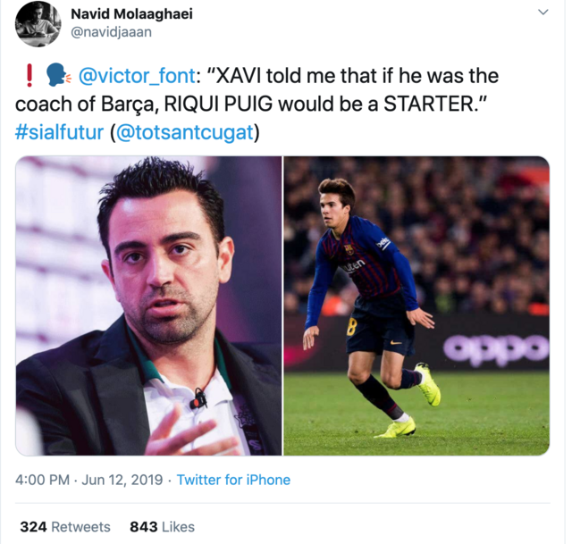Click the speaking head emoji
This screenshot has height=544, width=572.
click(x=57, y=75)
